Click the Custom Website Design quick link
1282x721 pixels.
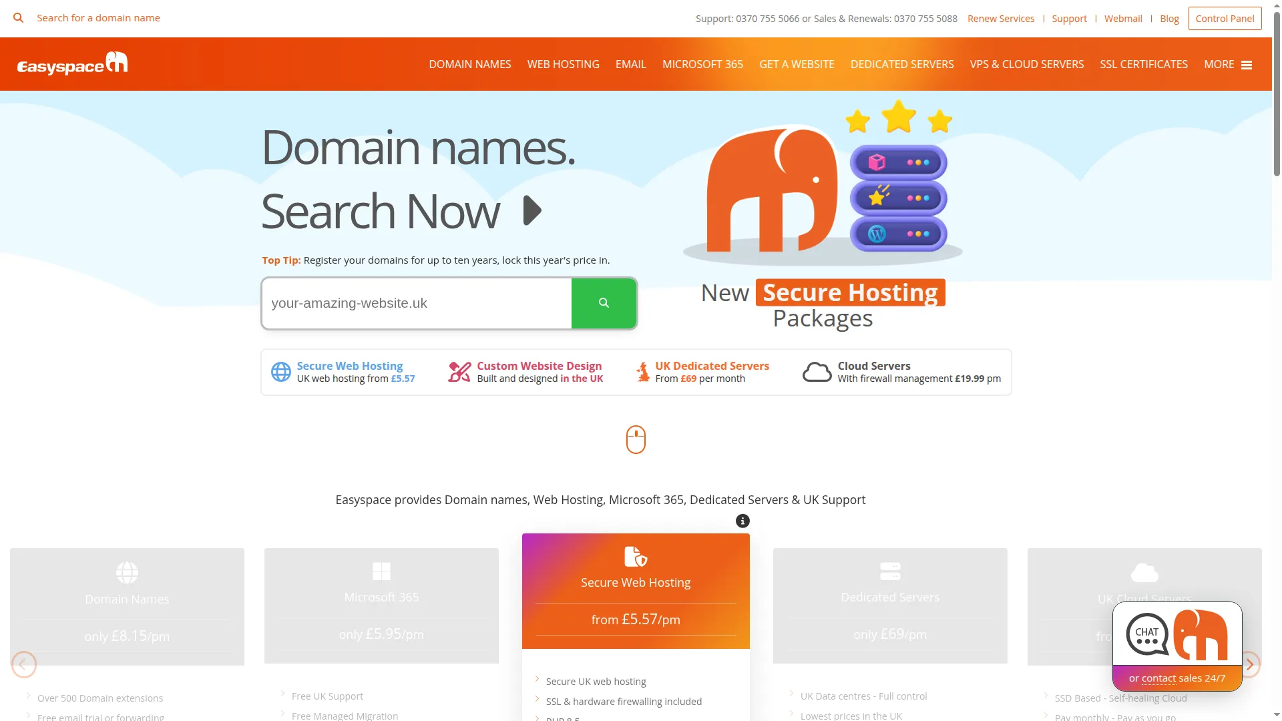pyautogui.click(x=539, y=366)
